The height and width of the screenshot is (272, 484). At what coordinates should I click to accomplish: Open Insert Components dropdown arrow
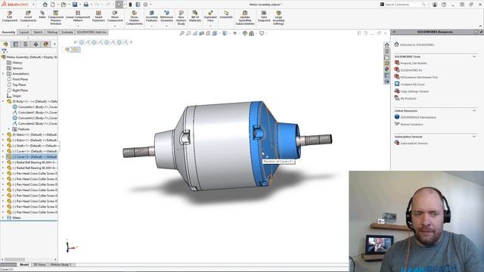(28, 26)
